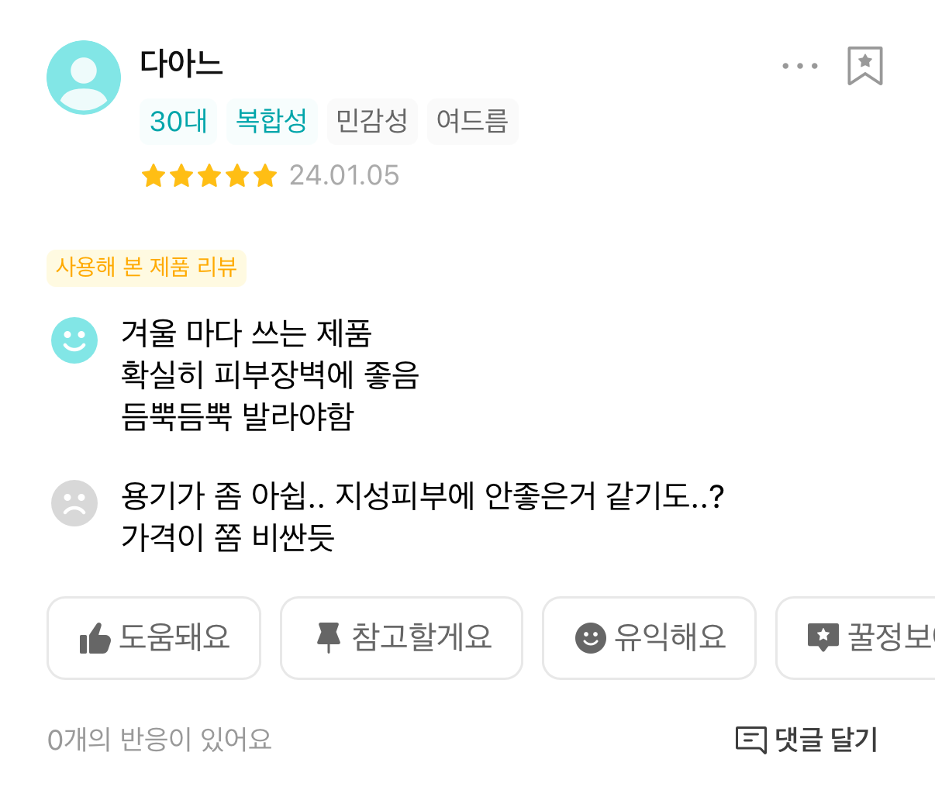Click the 여드름 tag
The width and height of the screenshot is (935, 804).
pyautogui.click(x=472, y=122)
